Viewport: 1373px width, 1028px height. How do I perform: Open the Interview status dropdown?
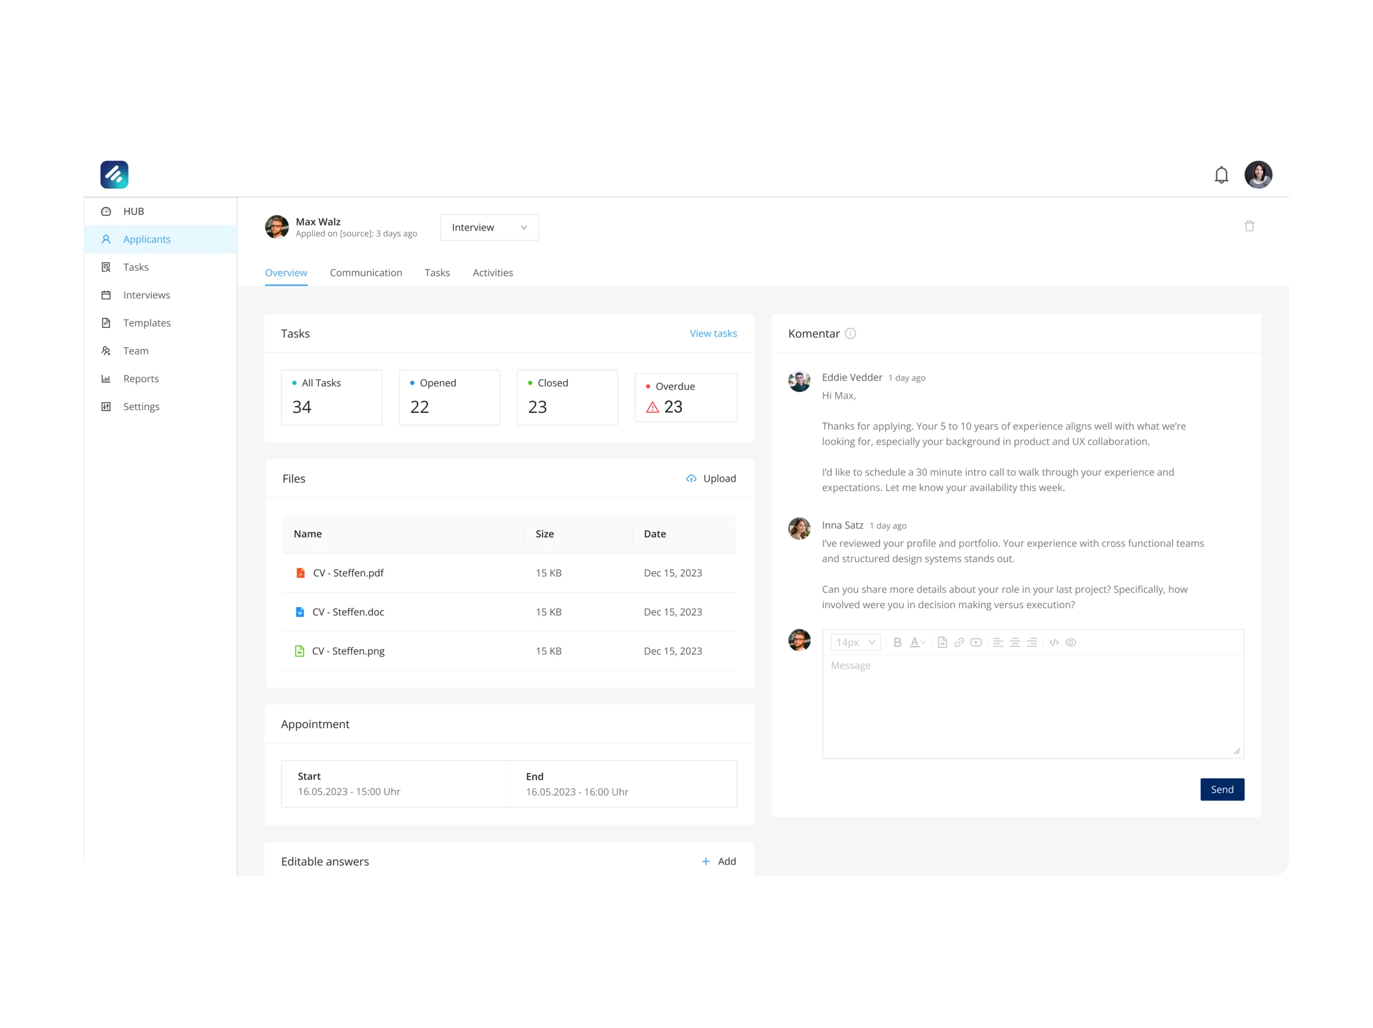489,227
